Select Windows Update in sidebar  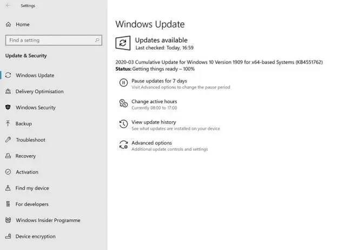pyautogui.click(x=35, y=75)
